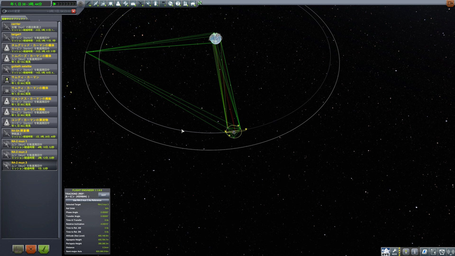Select the RA-2 mun 2 entry

(x=29, y=155)
